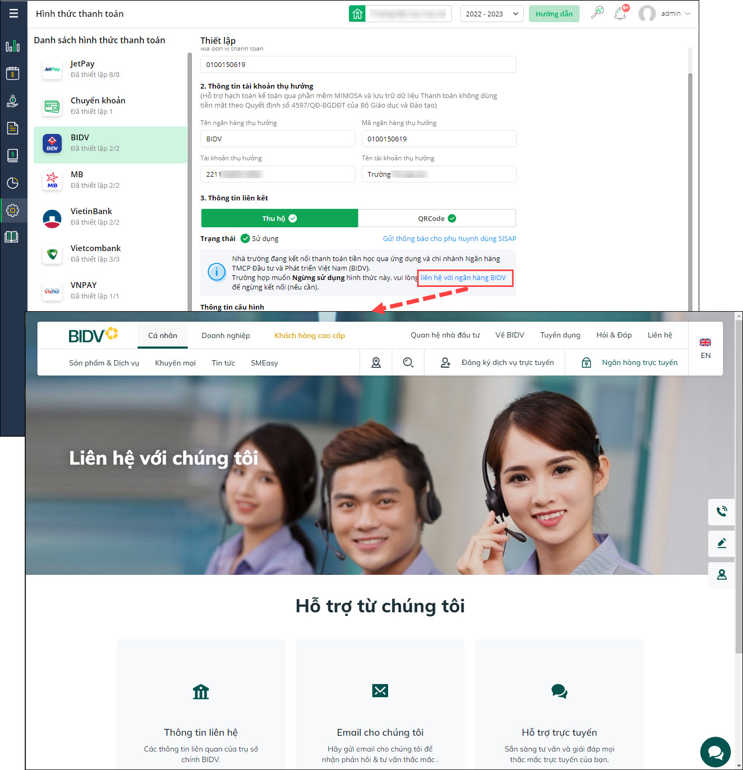Open the 2022 - 2023 school year dropdown
Screen dimensions: 743x770
tap(491, 14)
